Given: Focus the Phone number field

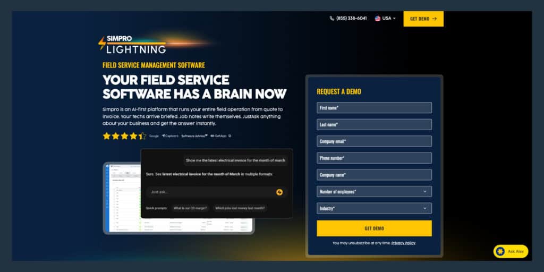Looking at the screenshot, I should point(374,158).
